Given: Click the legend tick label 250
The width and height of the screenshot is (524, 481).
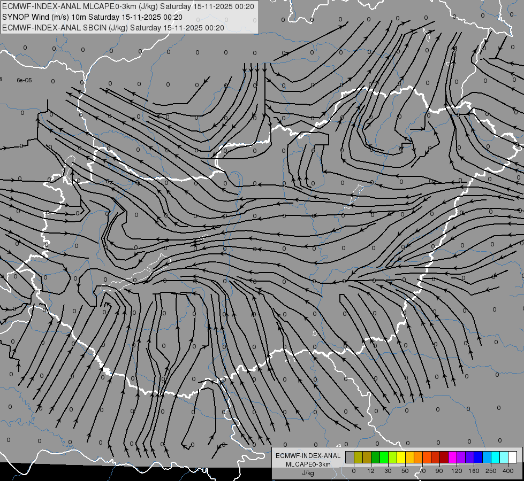Looking at the screenshot, I should tap(491, 471).
